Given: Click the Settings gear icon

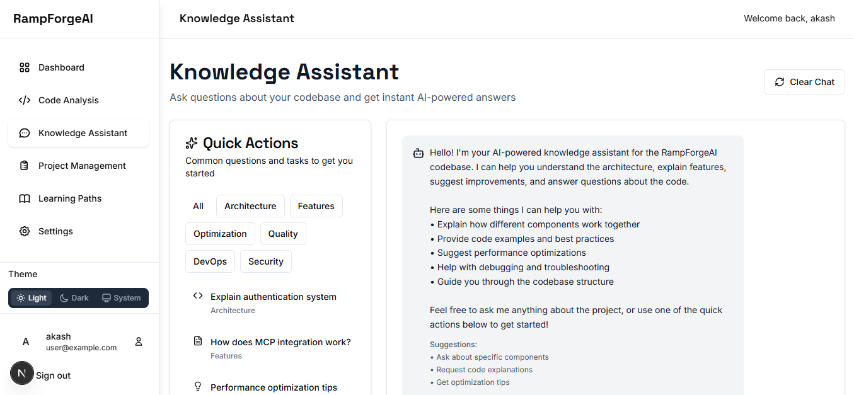Looking at the screenshot, I should (x=25, y=231).
